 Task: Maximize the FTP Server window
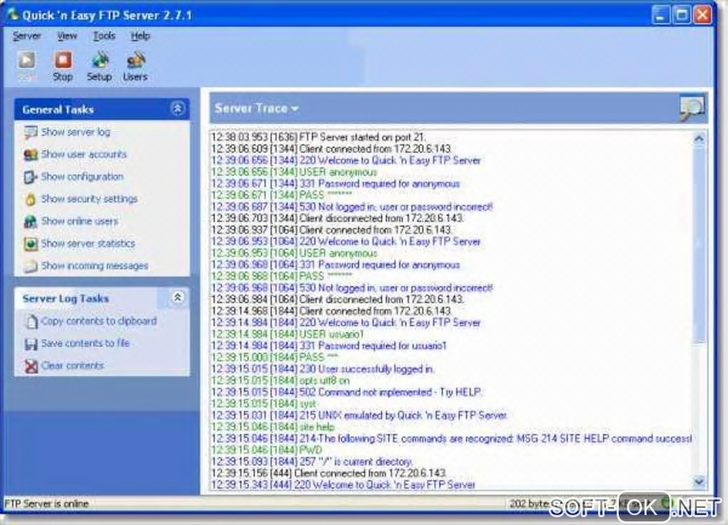click(x=682, y=15)
